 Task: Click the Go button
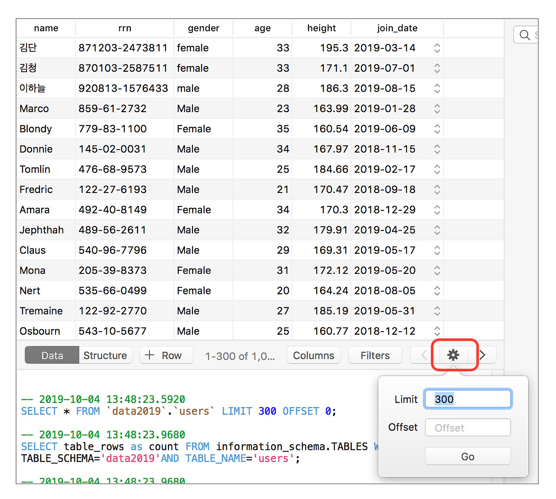(468, 456)
